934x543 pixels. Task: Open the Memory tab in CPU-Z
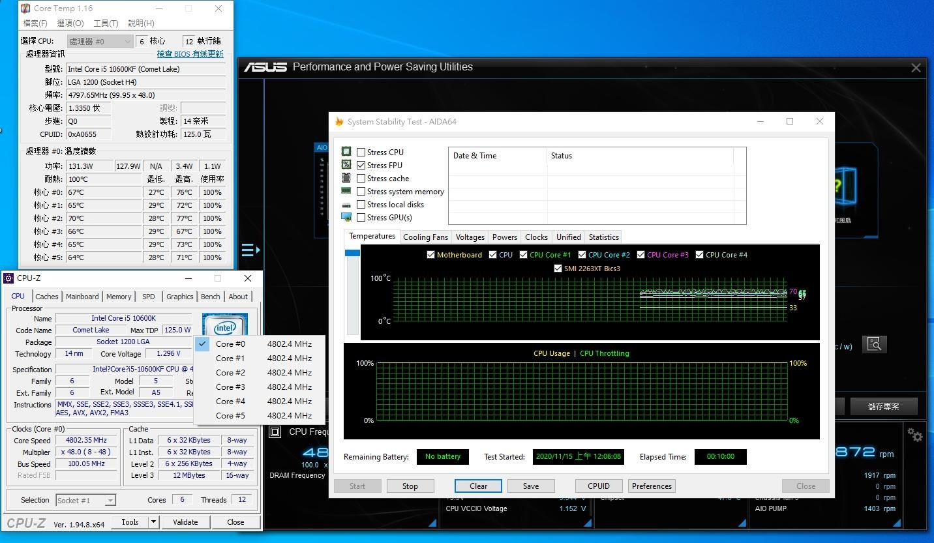(119, 297)
